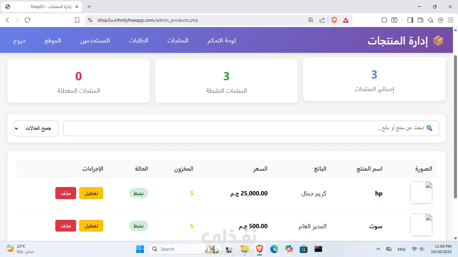Click hp product image thumbnail
The width and height of the screenshot is (458, 257).
pos(421,192)
